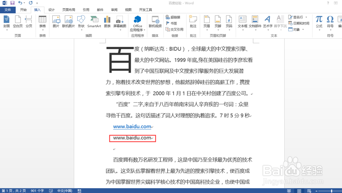
Task: Open the 文件 (File) tab
Action: pyautogui.click(x=8, y=10)
